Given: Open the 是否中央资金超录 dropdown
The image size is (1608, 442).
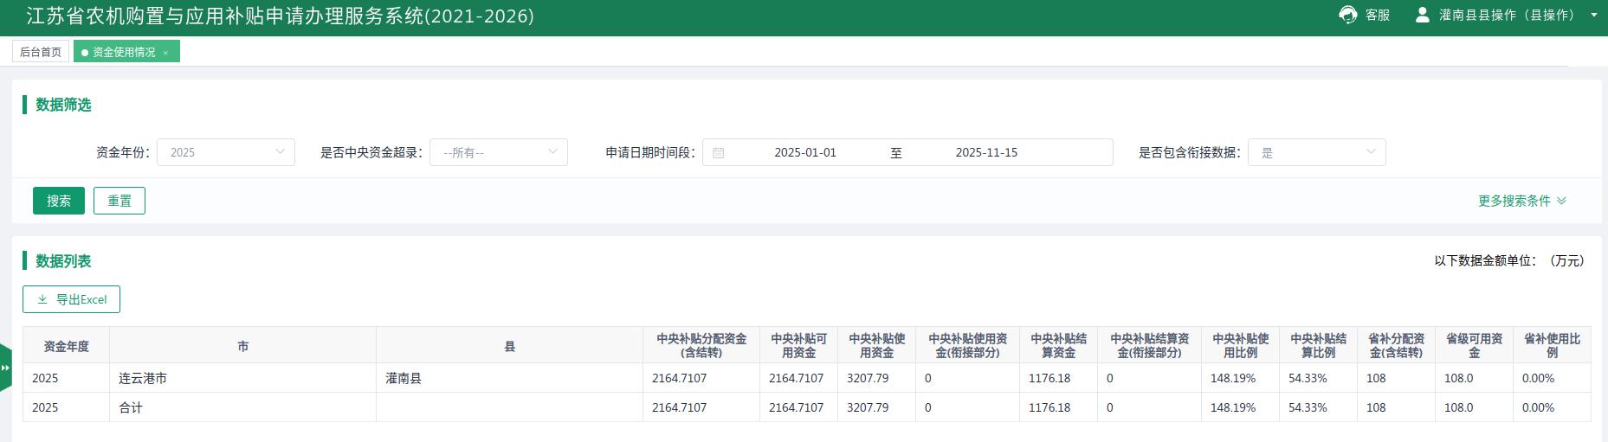Looking at the screenshot, I should click(499, 152).
